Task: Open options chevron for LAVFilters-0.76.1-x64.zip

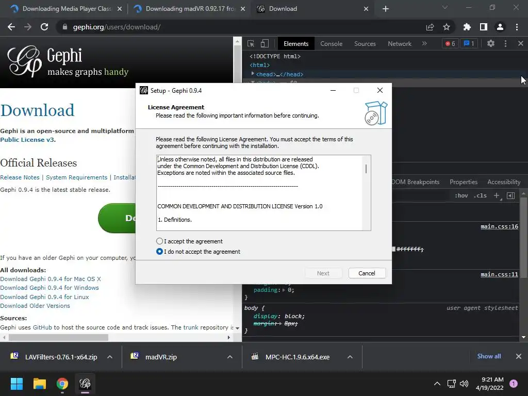Action: click(110, 357)
